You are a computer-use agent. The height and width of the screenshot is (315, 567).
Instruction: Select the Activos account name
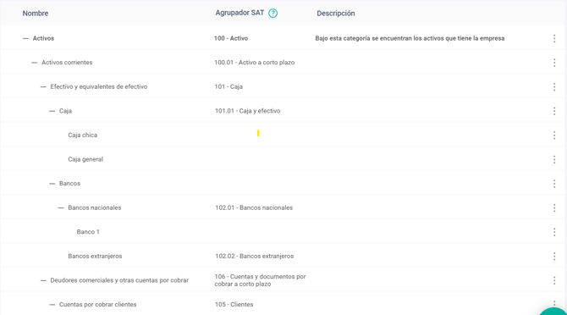click(x=43, y=38)
